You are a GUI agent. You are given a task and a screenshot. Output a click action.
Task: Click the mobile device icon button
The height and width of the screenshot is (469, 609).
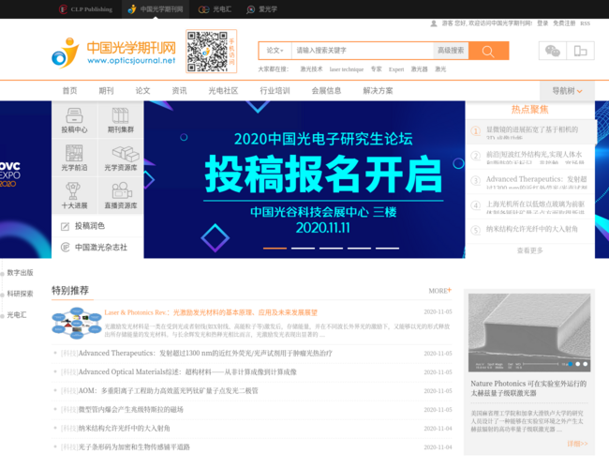pos(580,51)
